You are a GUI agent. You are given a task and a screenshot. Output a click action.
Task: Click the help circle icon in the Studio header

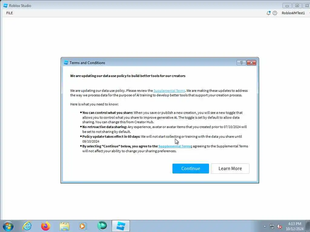[x=275, y=13]
